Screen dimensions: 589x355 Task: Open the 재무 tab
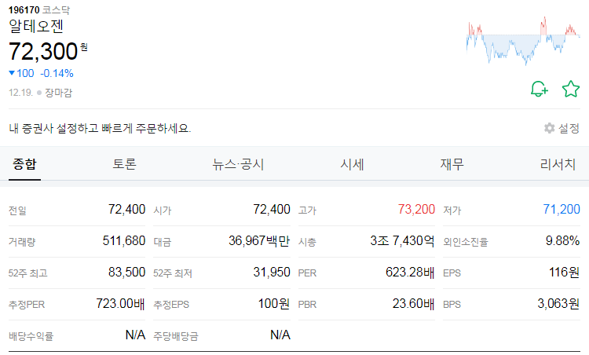pyautogui.click(x=452, y=164)
